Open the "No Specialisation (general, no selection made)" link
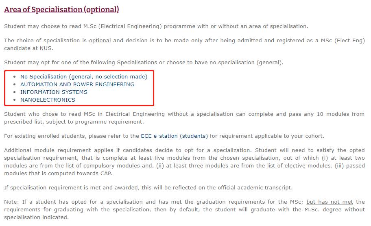The height and width of the screenshot is (226, 371). coord(84,76)
